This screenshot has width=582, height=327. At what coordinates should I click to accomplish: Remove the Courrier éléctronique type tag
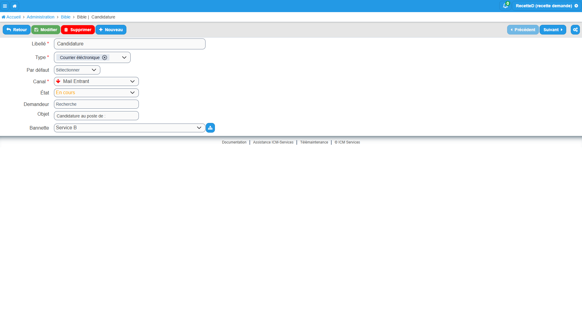coord(105,58)
